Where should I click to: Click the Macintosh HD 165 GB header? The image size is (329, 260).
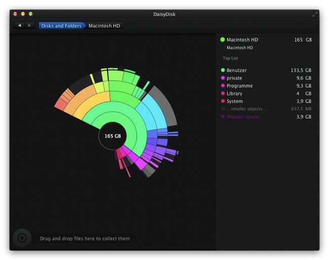[266, 40]
